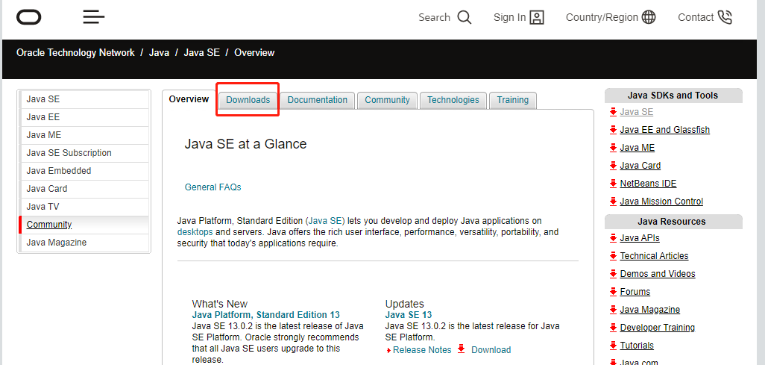Select Java EE in left sidebar
The width and height of the screenshot is (765, 365).
[84, 117]
